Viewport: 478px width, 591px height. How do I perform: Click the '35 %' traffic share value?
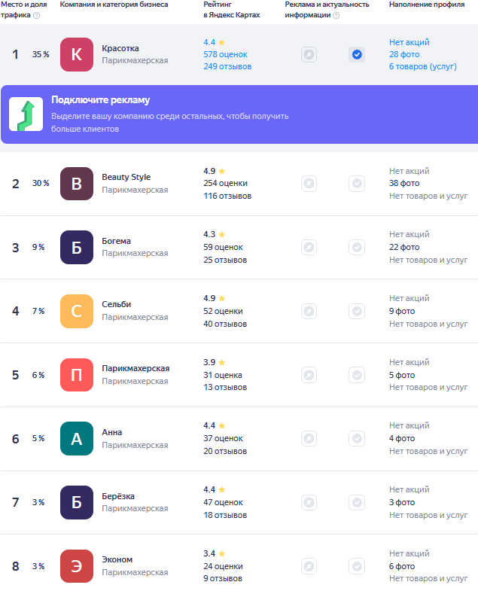(x=41, y=54)
